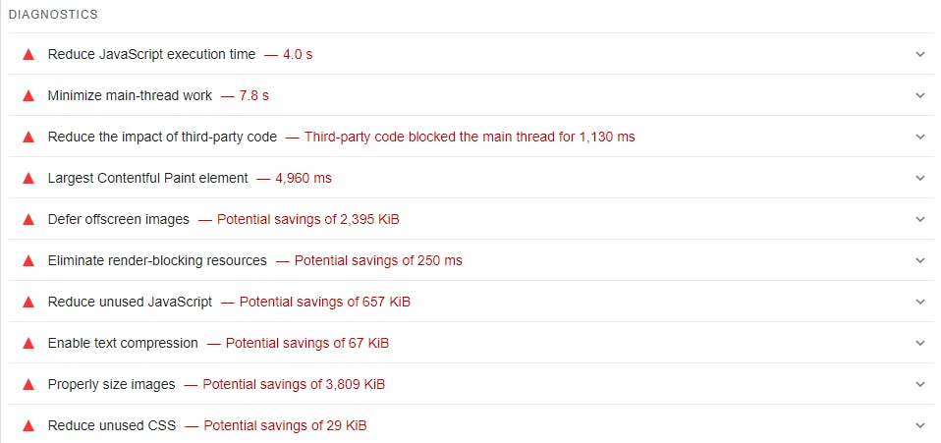Image resolution: width=941 pixels, height=443 pixels.
Task: Click warning icon for third-party code audit
Action: tap(28, 137)
